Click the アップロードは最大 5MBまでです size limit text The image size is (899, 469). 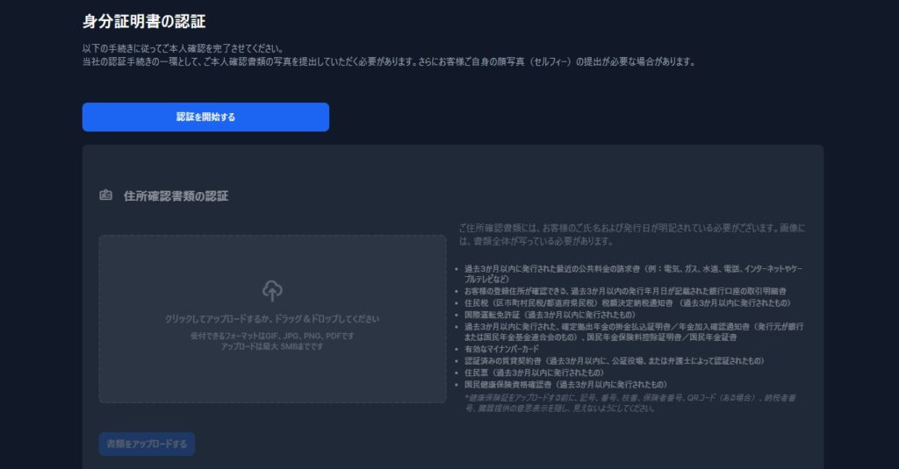click(x=272, y=346)
